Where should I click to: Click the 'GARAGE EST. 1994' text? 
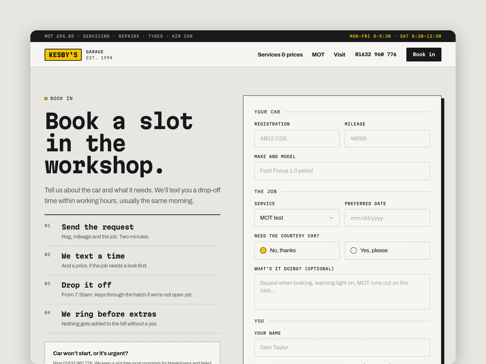pyautogui.click(x=99, y=55)
